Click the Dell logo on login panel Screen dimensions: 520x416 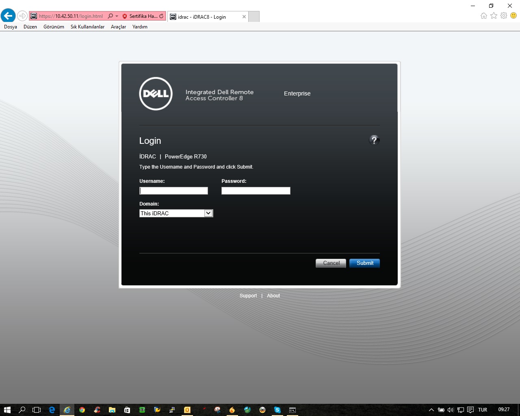point(156,93)
